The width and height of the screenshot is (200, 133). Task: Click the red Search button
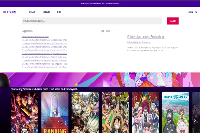tap(173, 21)
